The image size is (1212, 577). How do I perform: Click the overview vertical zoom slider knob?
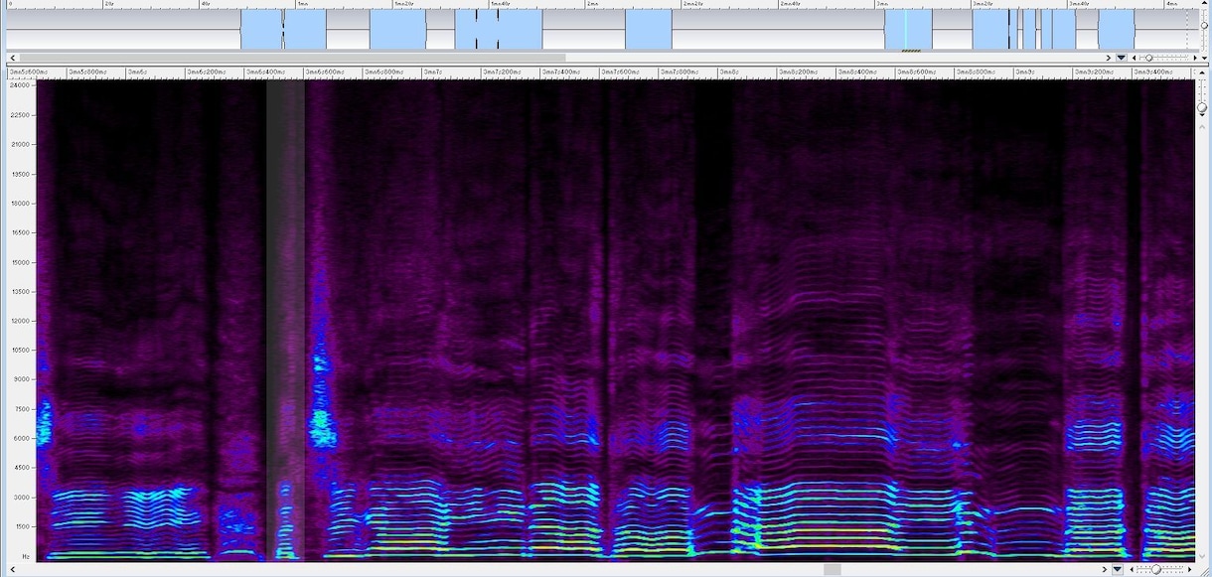(x=1204, y=26)
